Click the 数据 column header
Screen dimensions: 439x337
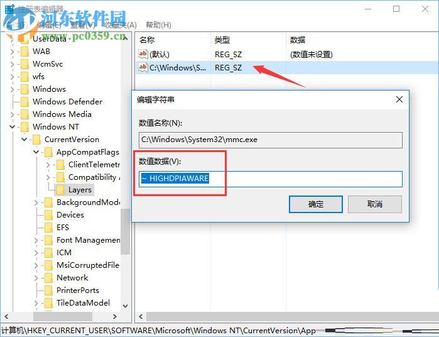click(x=298, y=40)
